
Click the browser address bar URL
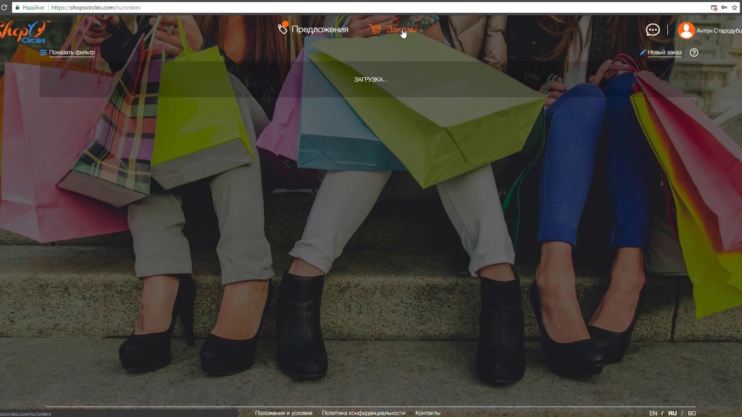96,8
